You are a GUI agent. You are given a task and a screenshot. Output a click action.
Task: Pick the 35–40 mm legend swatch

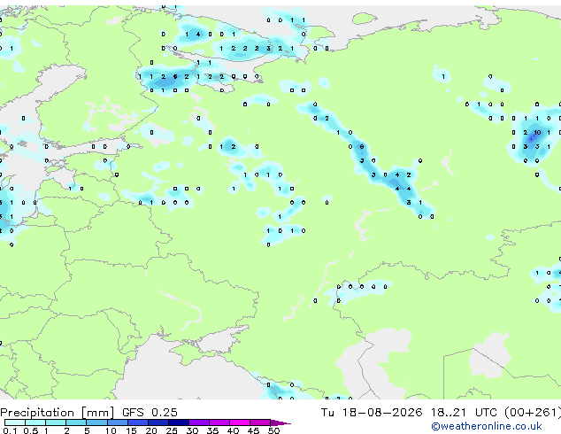(219, 422)
